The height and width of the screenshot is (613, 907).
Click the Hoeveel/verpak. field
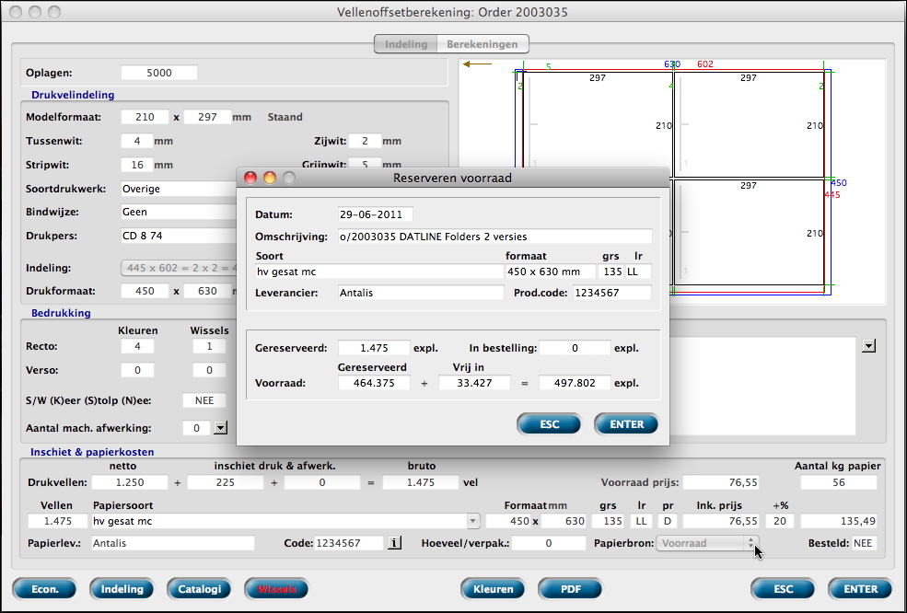point(549,543)
